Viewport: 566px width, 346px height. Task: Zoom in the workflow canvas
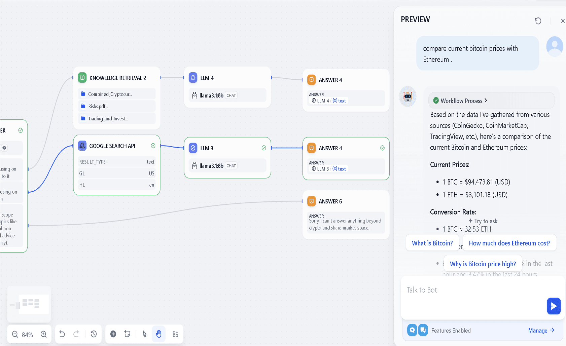pos(44,334)
